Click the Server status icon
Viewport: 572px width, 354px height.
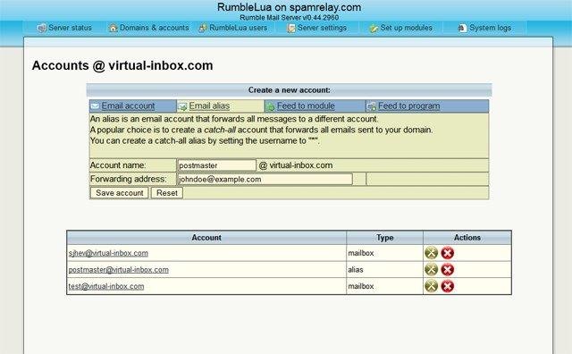tap(42, 28)
